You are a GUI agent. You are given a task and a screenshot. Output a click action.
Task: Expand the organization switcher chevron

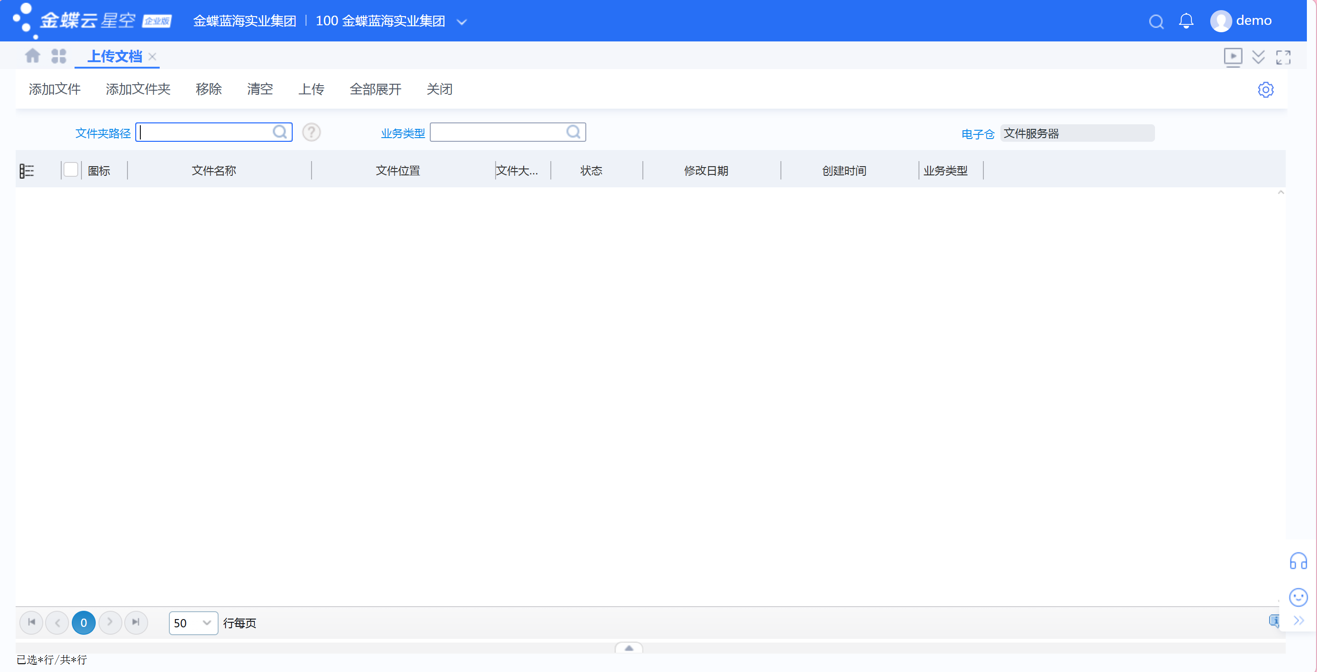(x=462, y=22)
